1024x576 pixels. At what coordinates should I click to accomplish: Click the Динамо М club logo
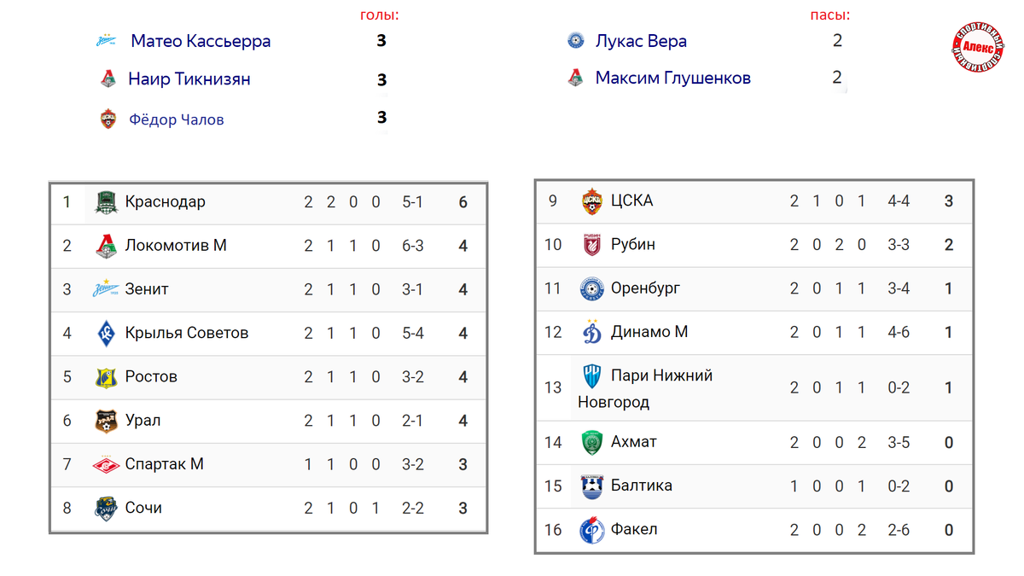pyautogui.click(x=592, y=331)
